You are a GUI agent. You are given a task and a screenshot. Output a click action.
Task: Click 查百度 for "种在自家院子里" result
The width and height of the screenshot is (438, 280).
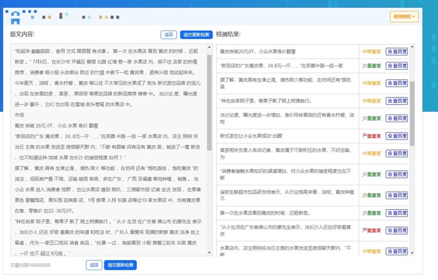pyautogui.click(x=396, y=101)
